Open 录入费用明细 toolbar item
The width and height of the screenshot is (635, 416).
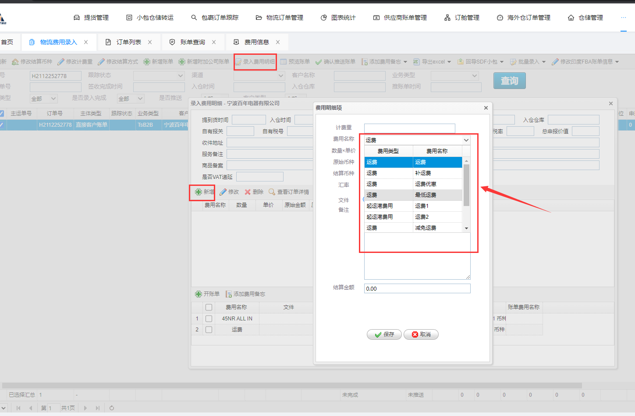[x=255, y=62]
